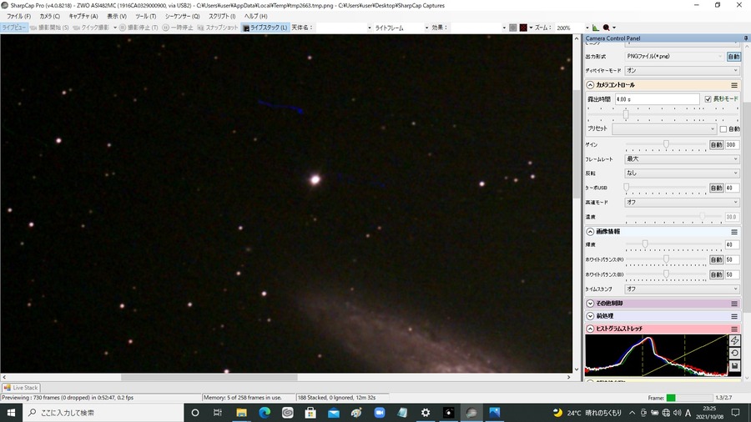
Task: Open File Explorer from the taskbar
Action: [x=241, y=413]
